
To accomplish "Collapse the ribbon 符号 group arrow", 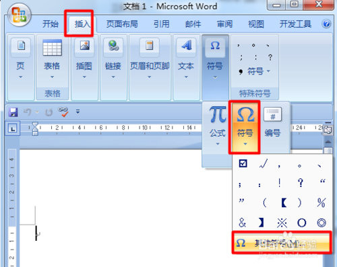I will click(x=215, y=77).
